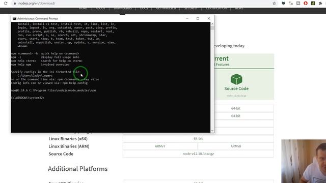Click the Administrator: Command Prompt title text

click(x=38, y=18)
